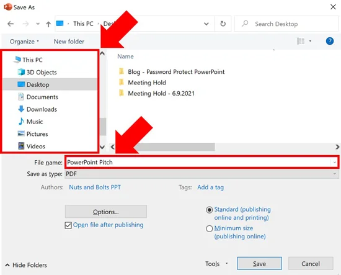Select Standard publishing radio button
Screen dimensions: 341x275
pyautogui.click(x=209, y=210)
